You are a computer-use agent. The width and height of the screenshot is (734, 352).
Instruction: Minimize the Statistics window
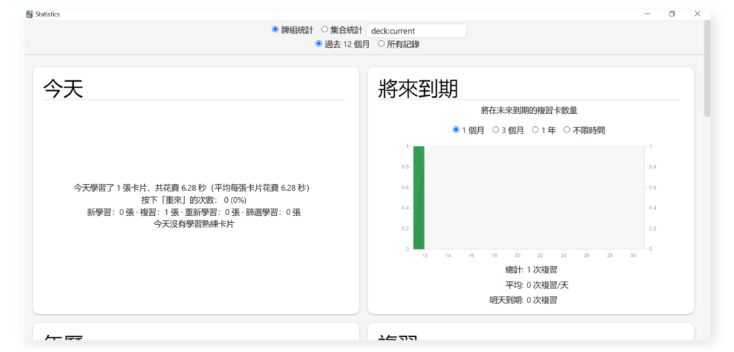[x=647, y=14]
